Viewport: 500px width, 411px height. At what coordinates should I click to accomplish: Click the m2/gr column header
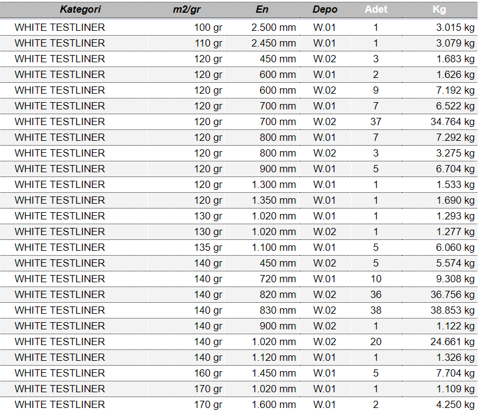(186, 10)
